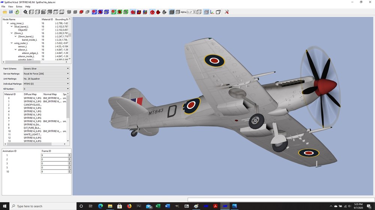375x210 pixels.
Task: Toggle the green-framed red wireframe cube icon
Action: tap(114, 12)
